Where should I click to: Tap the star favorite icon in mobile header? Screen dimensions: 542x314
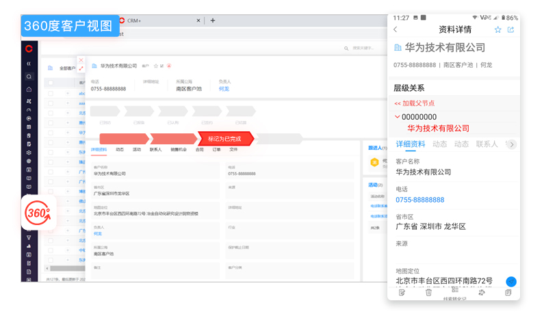coord(498,29)
